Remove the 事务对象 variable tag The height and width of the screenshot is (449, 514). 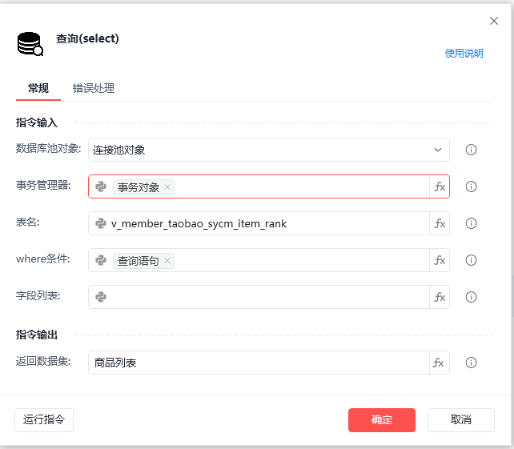167,186
